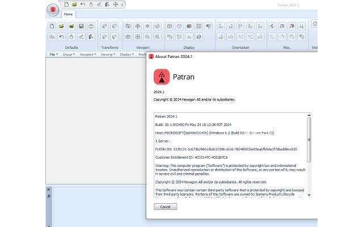The height and width of the screenshot is (227, 363).
Task: Click the pin icon below the panel X
Action: click(49, 196)
